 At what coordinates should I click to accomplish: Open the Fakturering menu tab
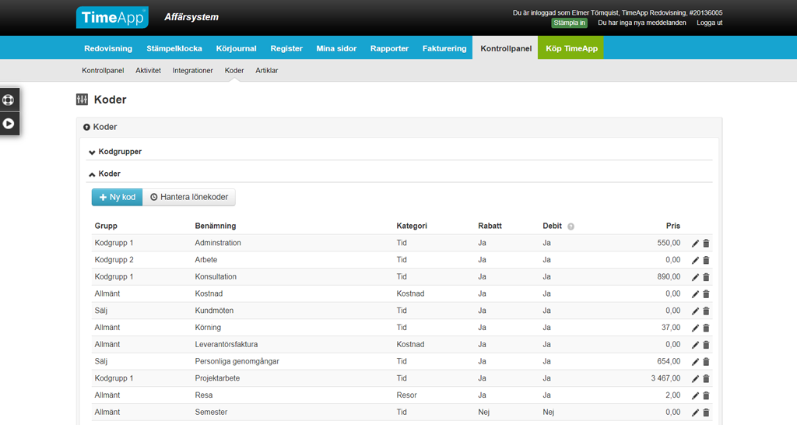click(444, 48)
